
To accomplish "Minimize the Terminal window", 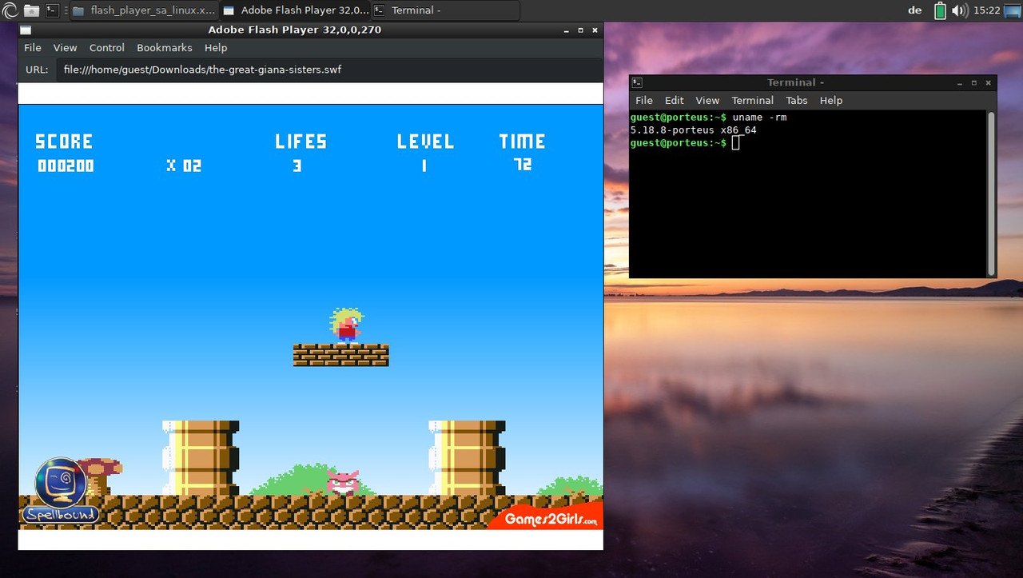I will tap(960, 82).
